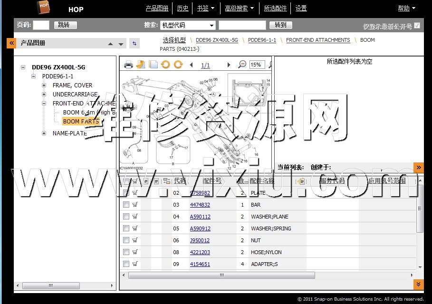
Task: Add HOSE;NYLON part to cart
Action: pos(135,252)
